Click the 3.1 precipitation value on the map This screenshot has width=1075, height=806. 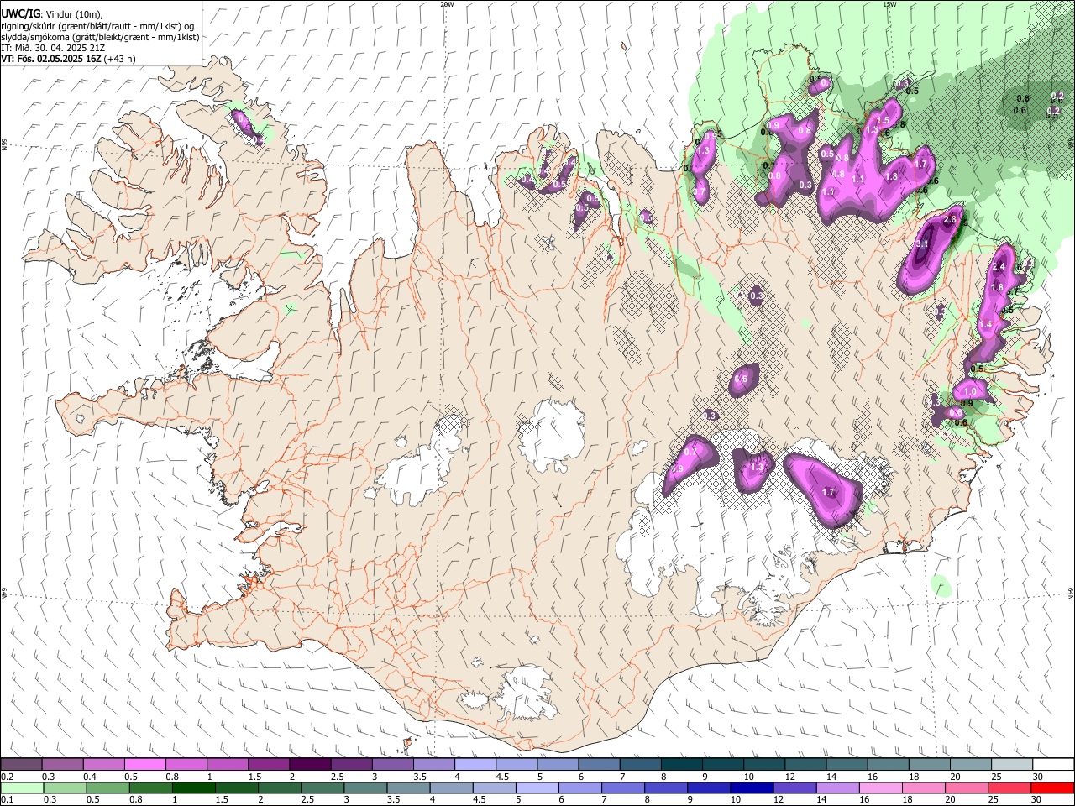921,244
